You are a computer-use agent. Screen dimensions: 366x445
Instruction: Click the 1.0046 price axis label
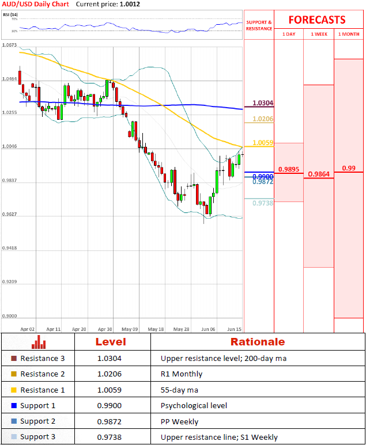point(9,146)
